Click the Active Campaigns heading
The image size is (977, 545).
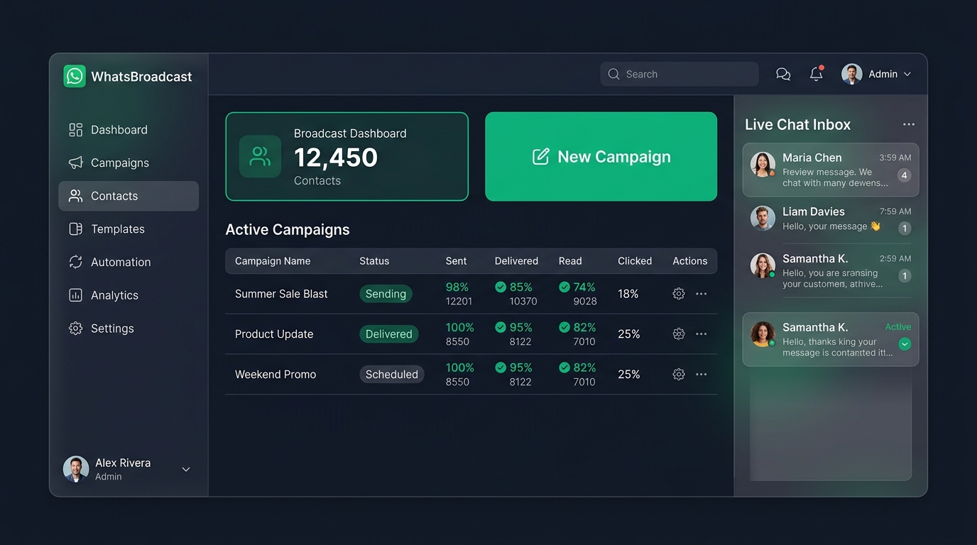tap(288, 230)
